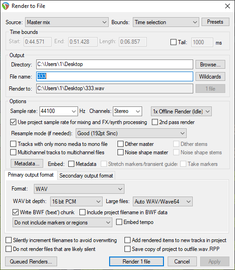Open the Bounds dropdown showing Time selection
Image resolution: width=235 pixels, height=270 pixels.
(x=166, y=22)
